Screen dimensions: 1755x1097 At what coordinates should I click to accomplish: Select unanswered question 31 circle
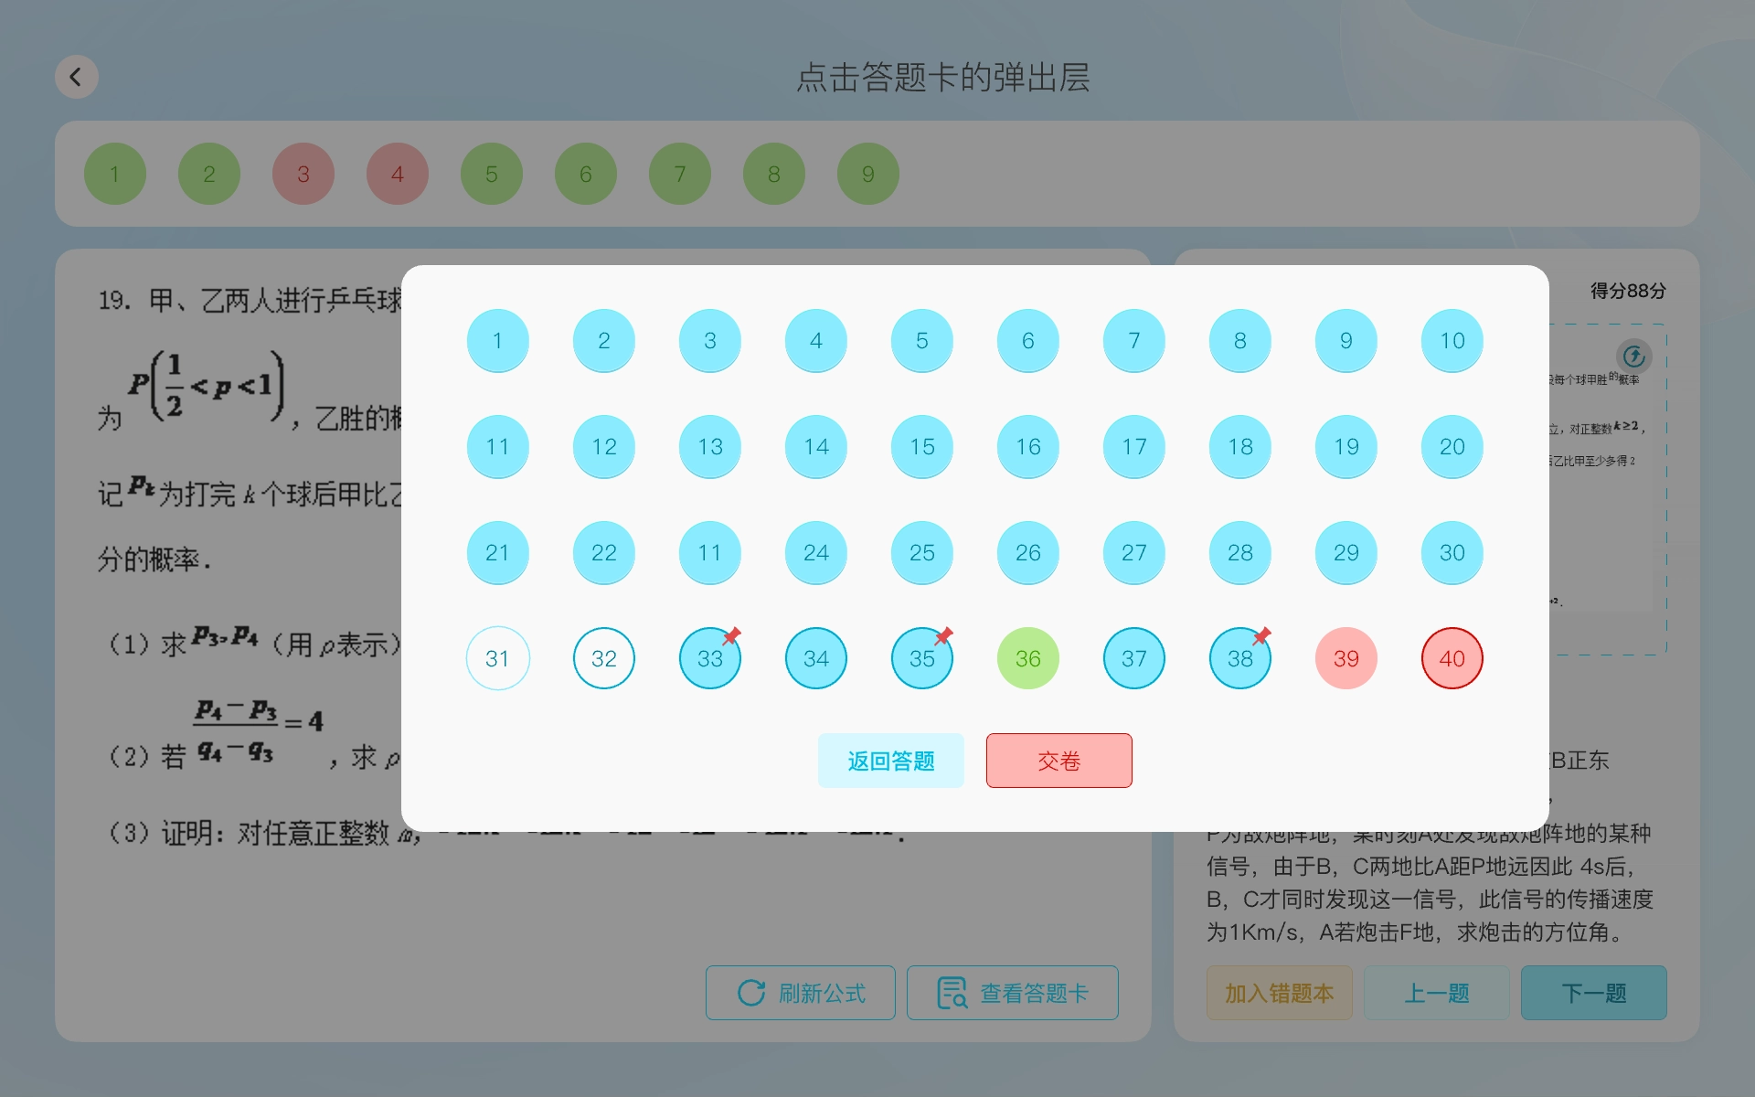pyautogui.click(x=497, y=658)
